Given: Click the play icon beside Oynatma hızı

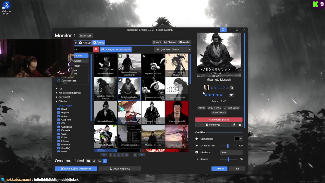Looking at the screenshot, I should click(197, 146).
